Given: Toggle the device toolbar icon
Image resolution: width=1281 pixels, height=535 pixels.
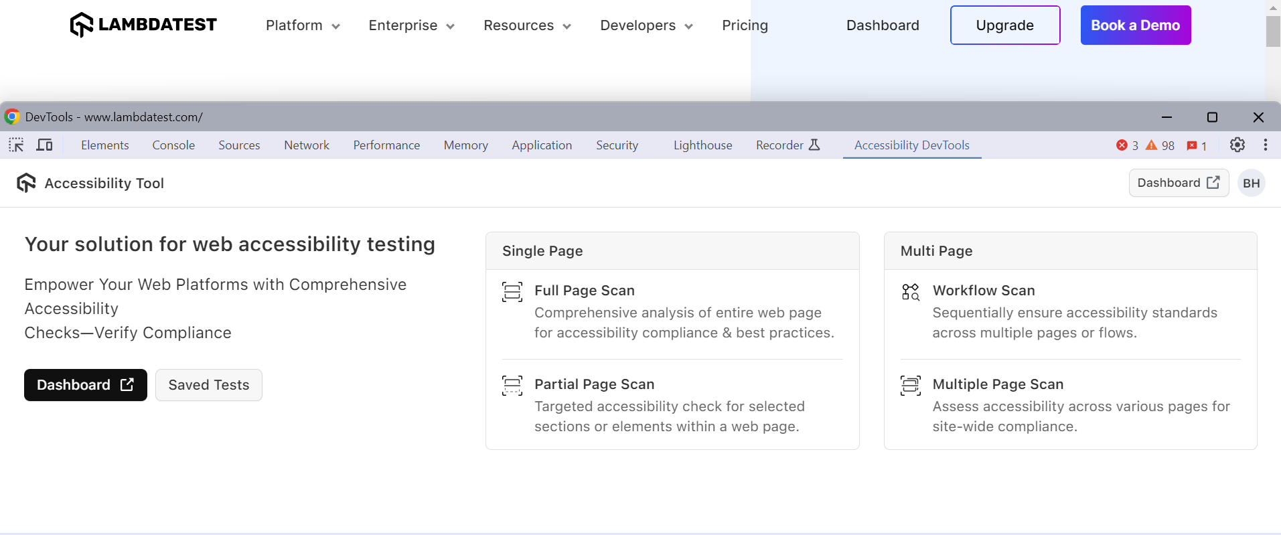Looking at the screenshot, I should click(x=44, y=145).
